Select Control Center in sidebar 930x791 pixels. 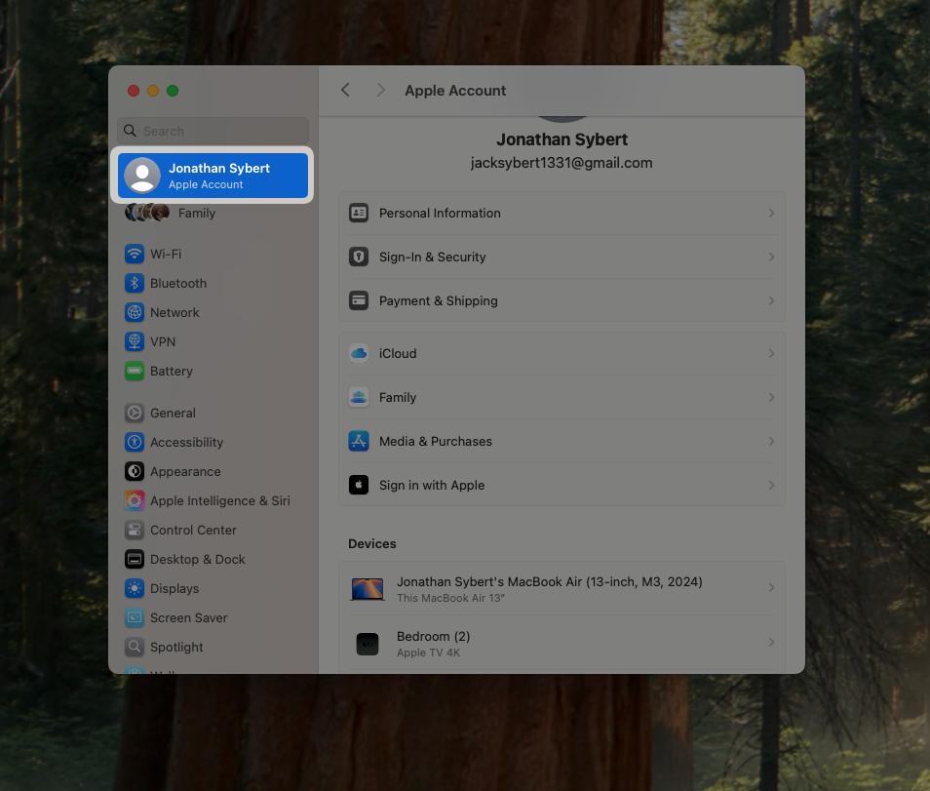click(193, 530)
